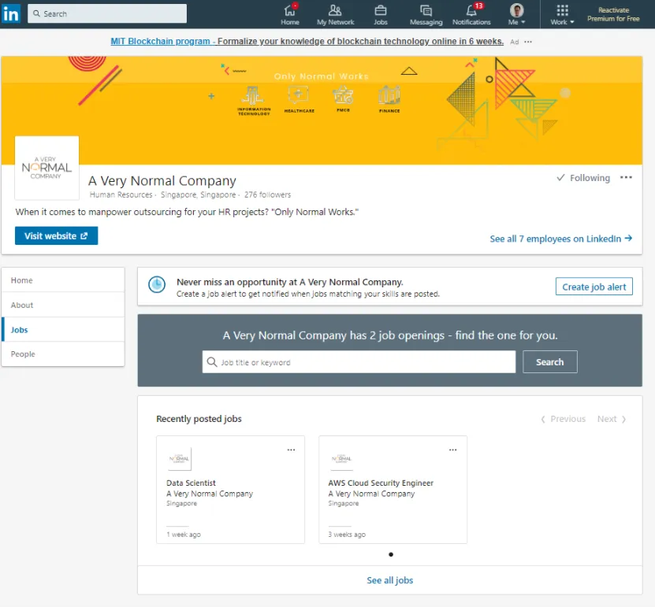Select the Home sidebar tab
Screen dimensions: 655x607
pos(63,280)
